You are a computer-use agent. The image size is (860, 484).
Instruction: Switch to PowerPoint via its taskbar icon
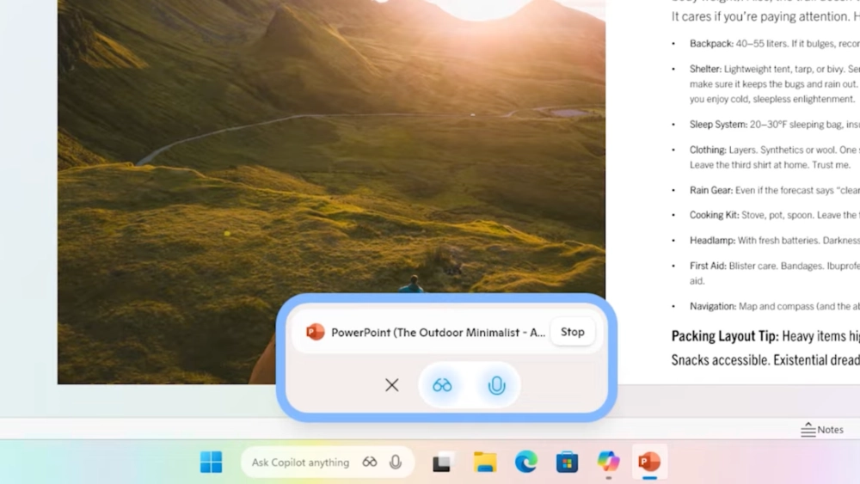point(649,463)
